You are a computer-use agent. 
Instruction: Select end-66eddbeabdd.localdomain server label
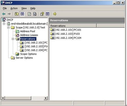[x=29, y=24]
